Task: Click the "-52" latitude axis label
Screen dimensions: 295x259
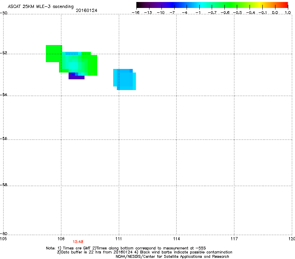Action: pos(4,53)
